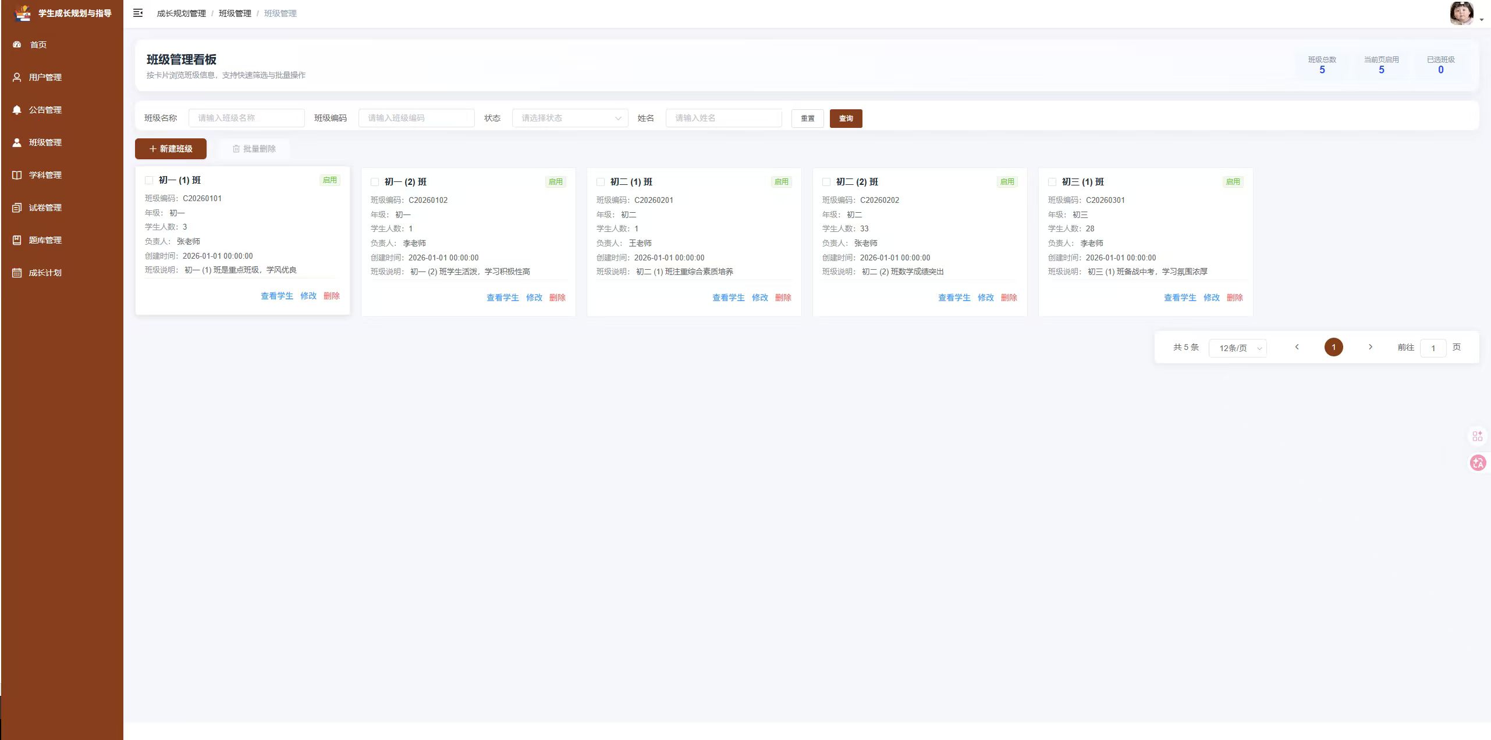Go to next page arrow

coord(1371,347)
